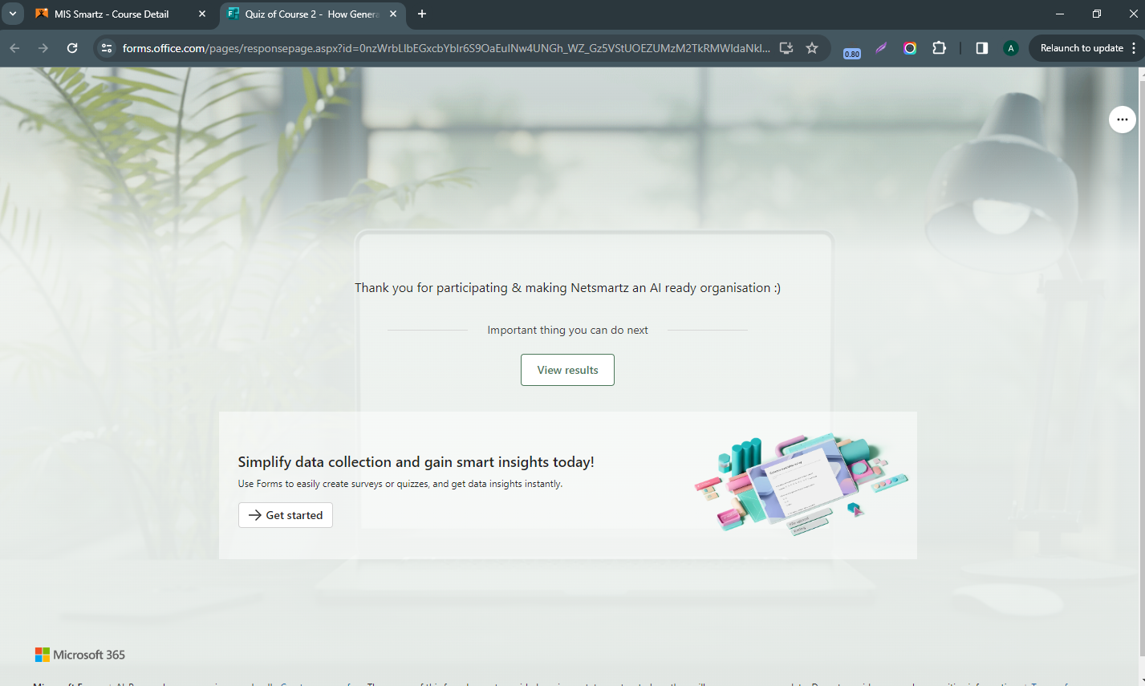The image size is (1145, 686).
Task: Close the MIS Smartz tab
Action: click(x=202, y=14)
